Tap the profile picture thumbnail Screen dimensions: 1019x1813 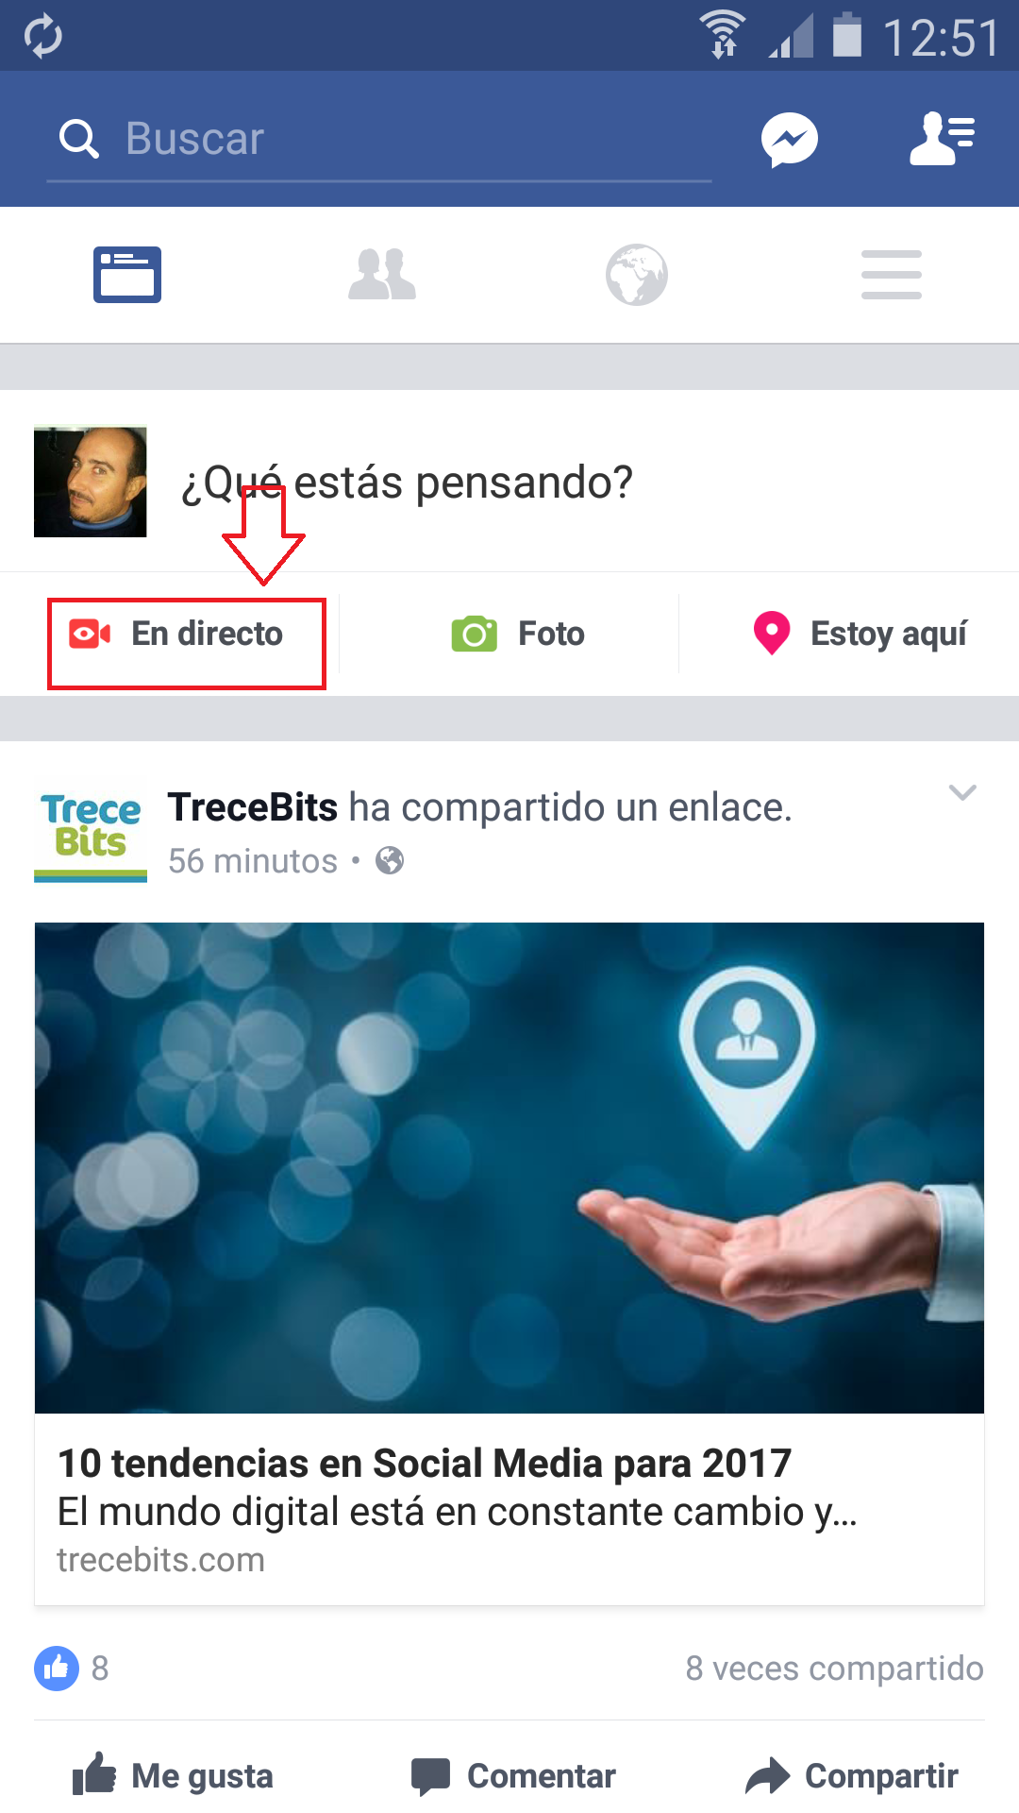click(91, 482)
